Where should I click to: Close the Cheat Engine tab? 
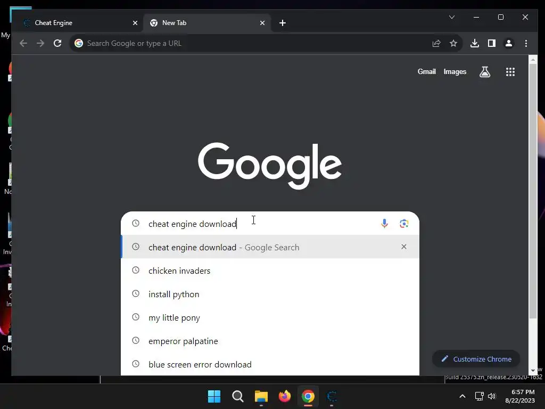coord(135,23)
